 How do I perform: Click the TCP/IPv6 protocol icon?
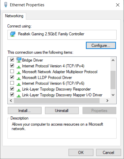coord(19,84)
